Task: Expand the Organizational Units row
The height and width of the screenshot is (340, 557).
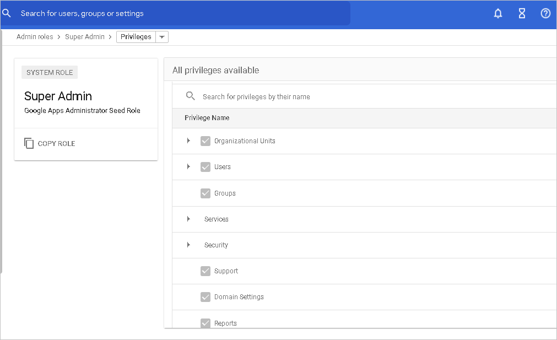Action: (x=188, y=141)
